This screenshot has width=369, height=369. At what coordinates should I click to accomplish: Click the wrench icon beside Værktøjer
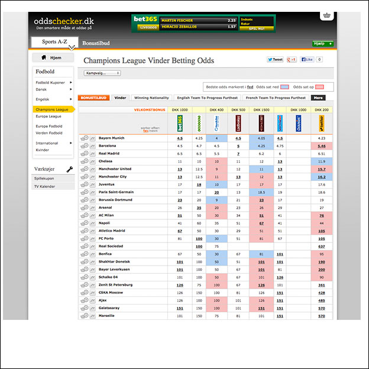pyautogui.click(x=70, y=169)
